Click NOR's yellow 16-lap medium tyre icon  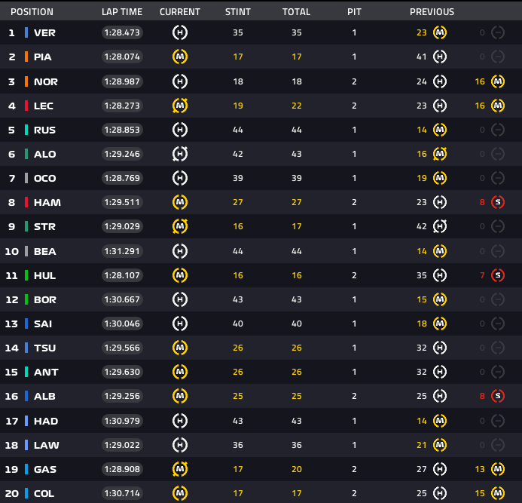pos(497,81)
